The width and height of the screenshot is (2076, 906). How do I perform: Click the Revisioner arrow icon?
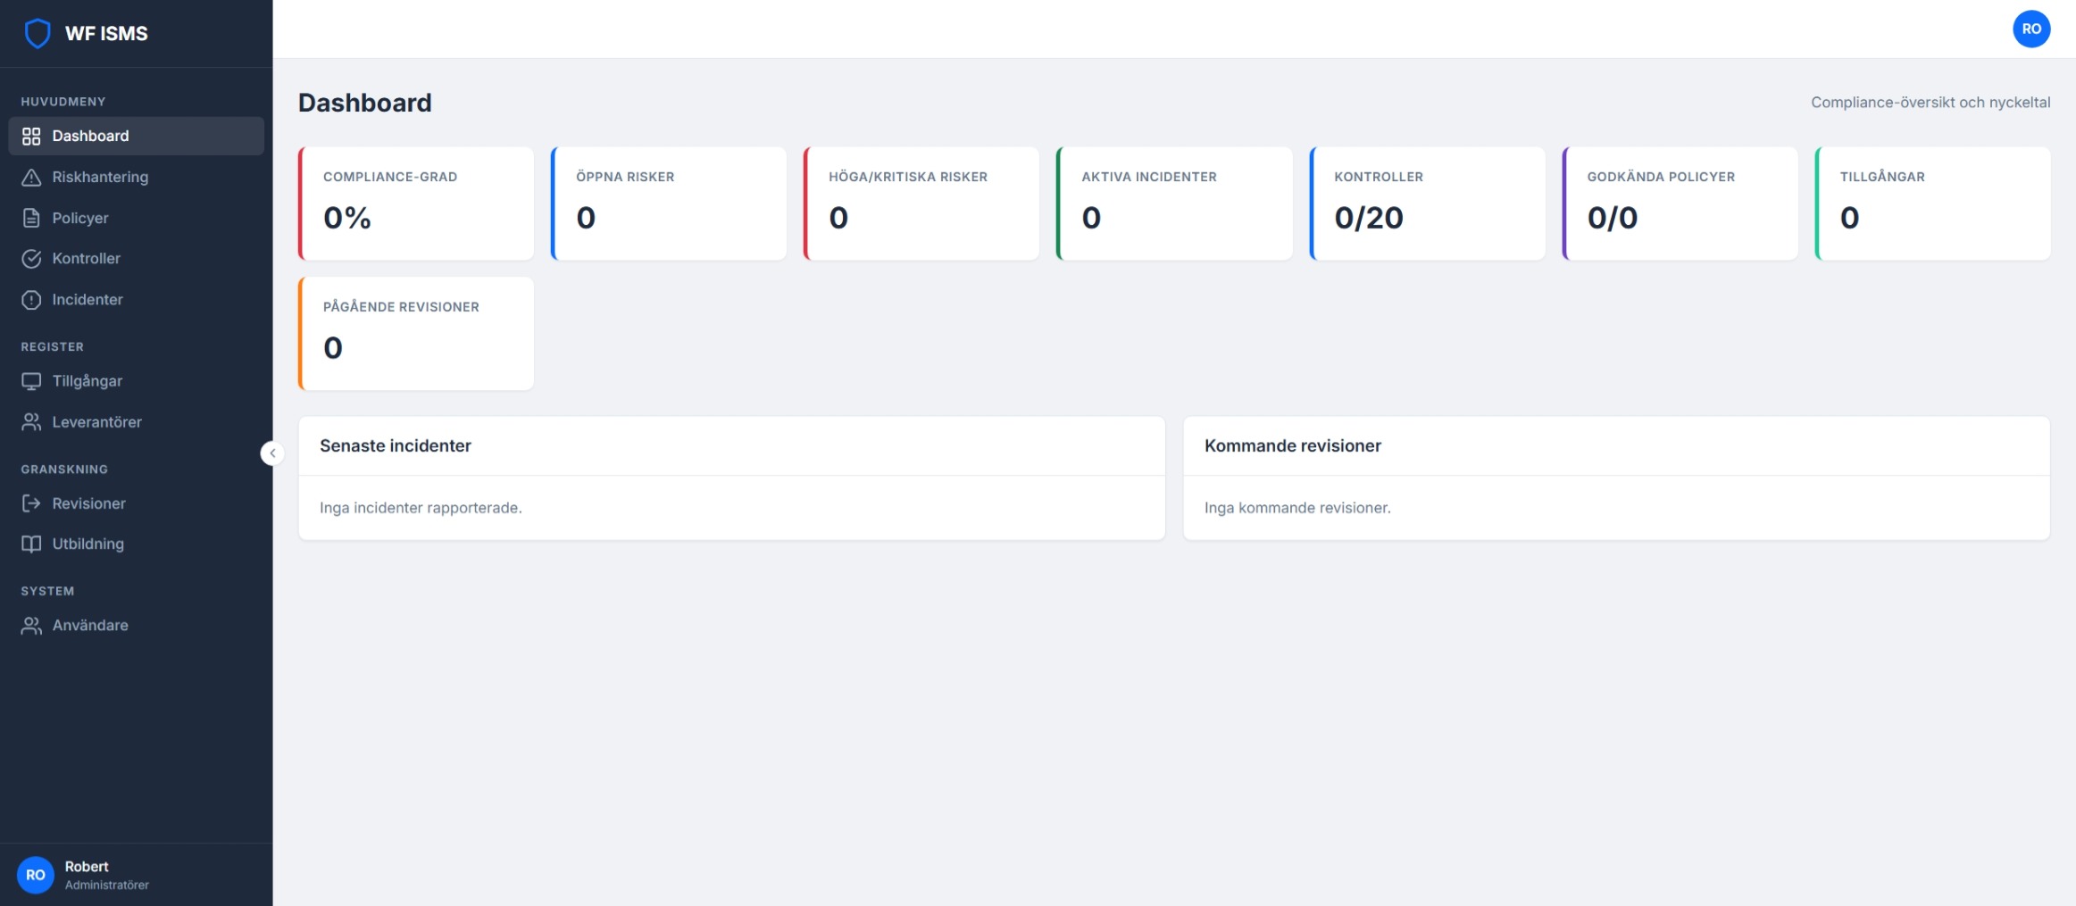(32, 503)
